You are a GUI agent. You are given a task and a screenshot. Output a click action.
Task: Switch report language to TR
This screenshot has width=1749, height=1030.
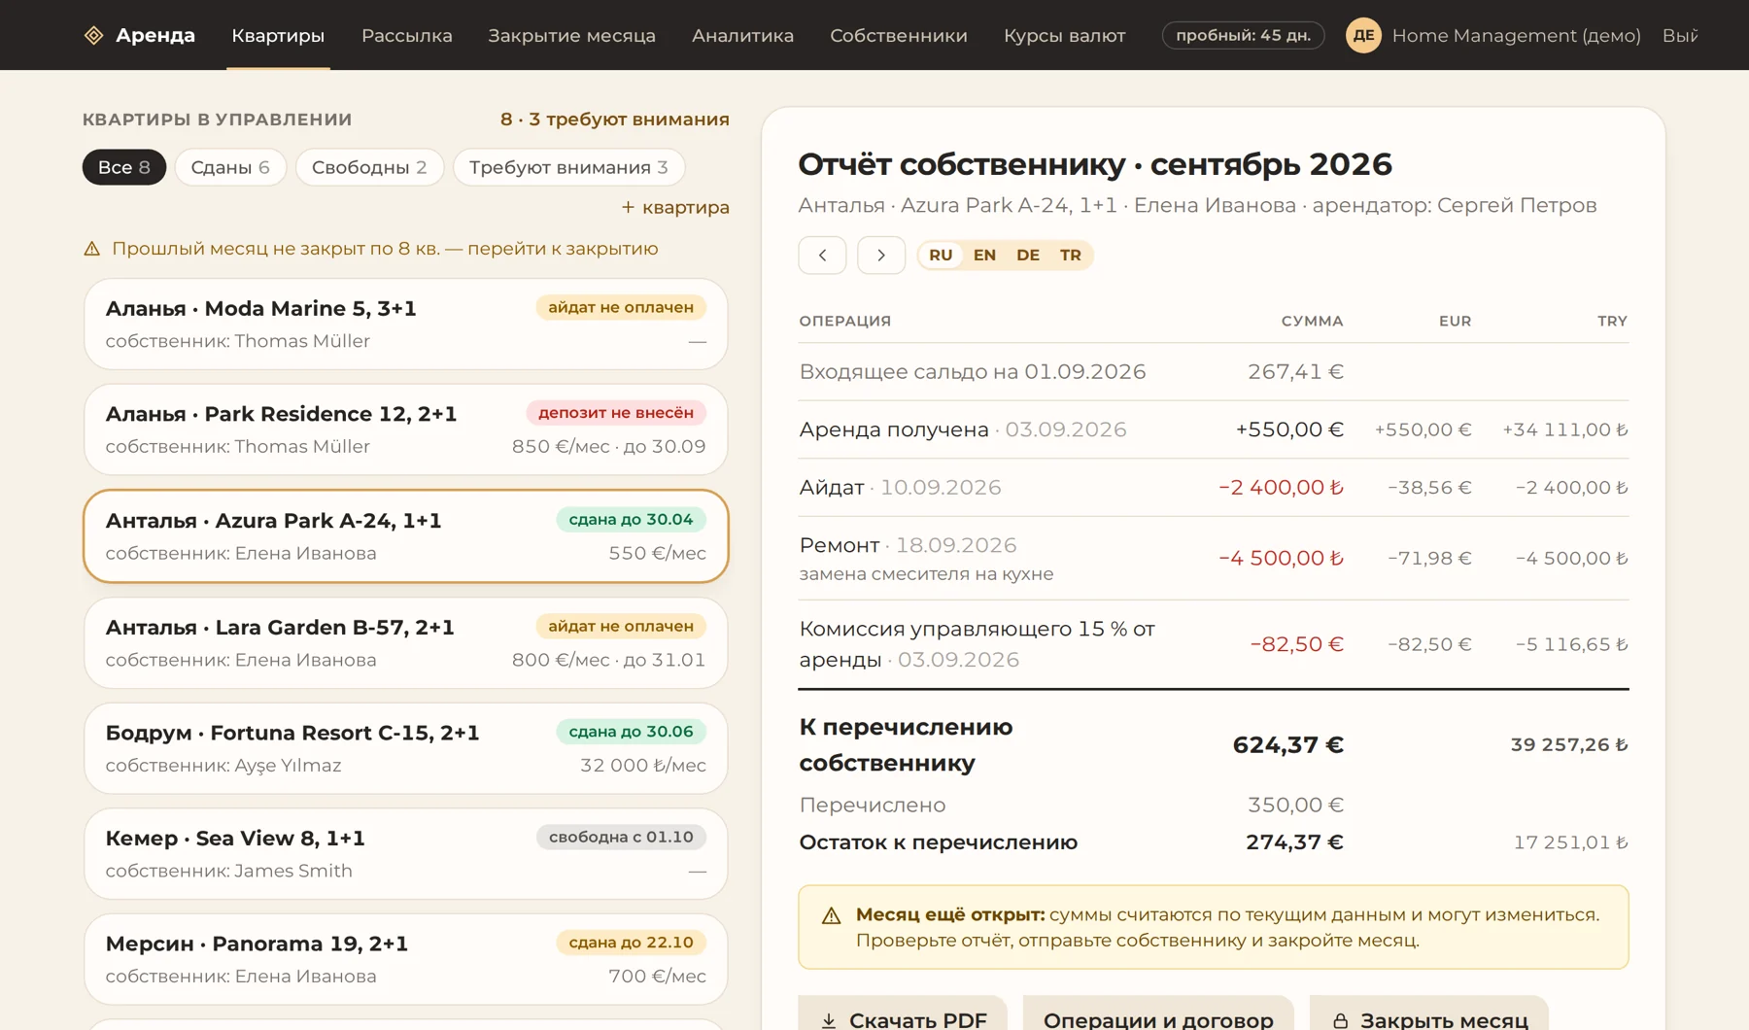(x=1071, y=256)
